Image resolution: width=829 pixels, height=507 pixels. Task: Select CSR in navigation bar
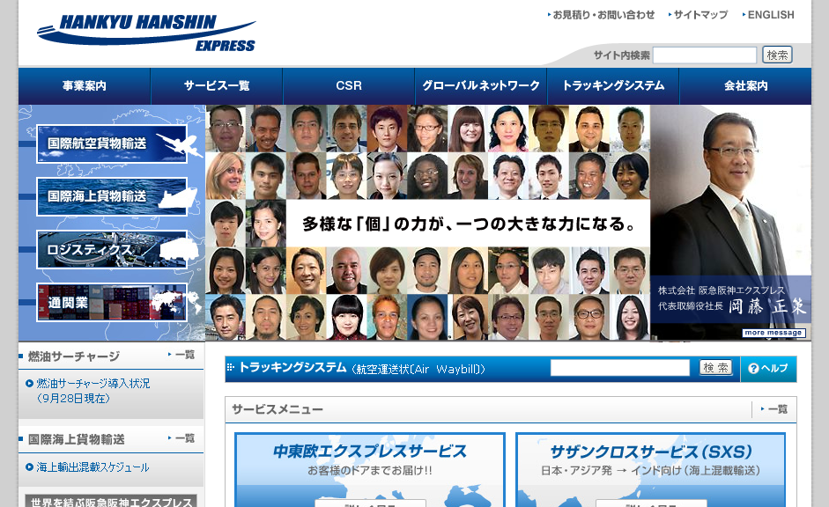pos(349,86)
